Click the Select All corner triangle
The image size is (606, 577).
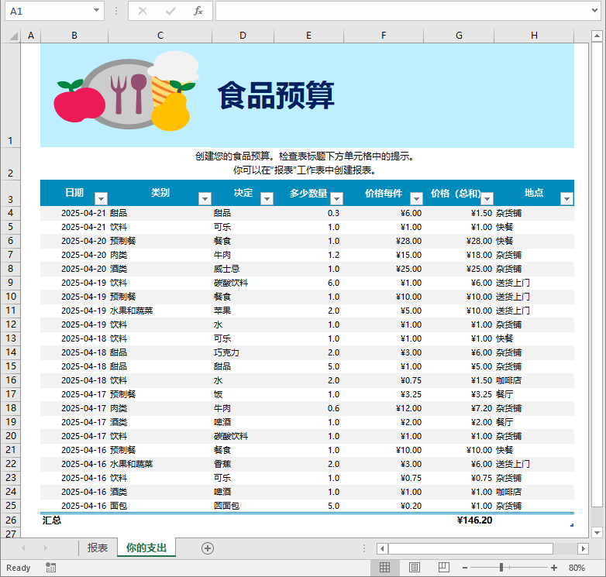14,36
